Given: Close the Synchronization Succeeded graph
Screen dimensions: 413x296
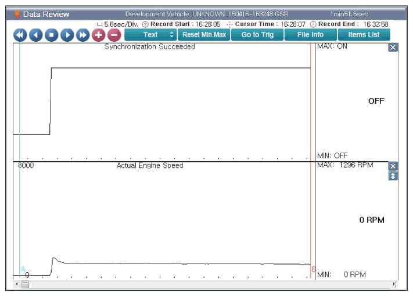Looking at the screenshot, I should (393, 48).
